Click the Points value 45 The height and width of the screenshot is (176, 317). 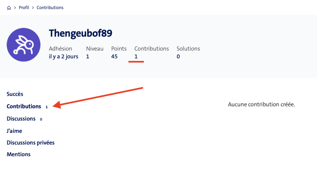click(x=115, y=57)
